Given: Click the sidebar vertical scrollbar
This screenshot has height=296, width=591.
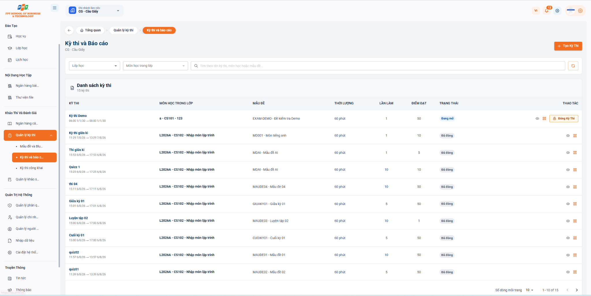Looking at the screenshot, I should [59, 155].
